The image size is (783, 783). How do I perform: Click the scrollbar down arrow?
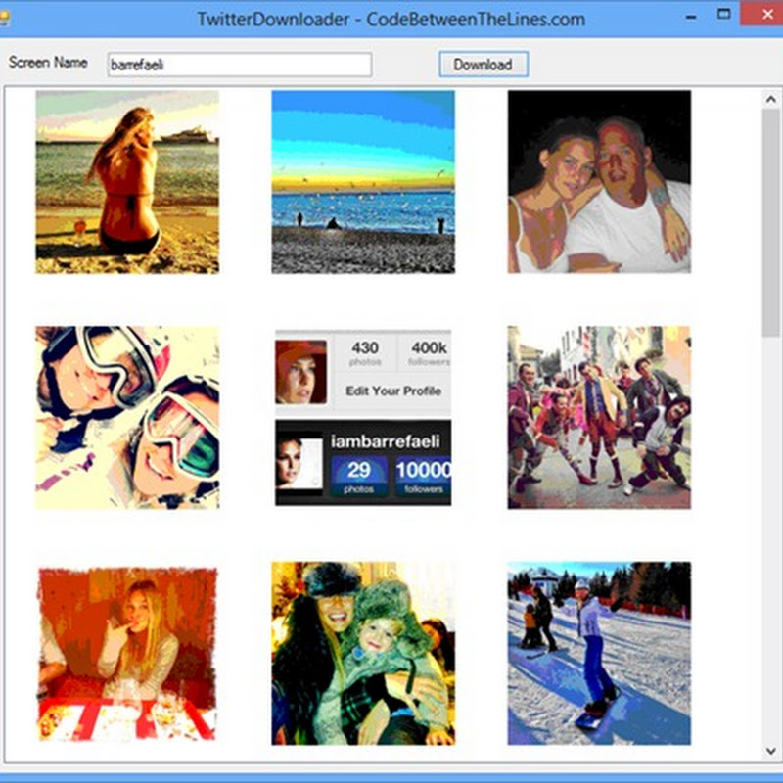point(771,750)
